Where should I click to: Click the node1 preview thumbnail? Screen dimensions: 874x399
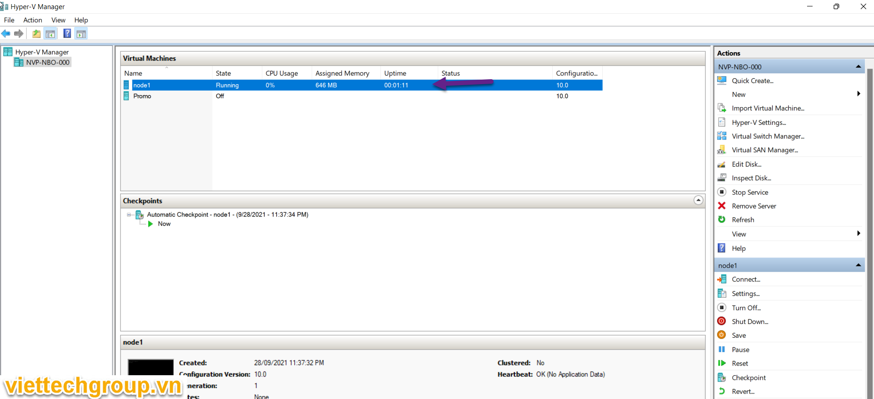[151, 367]
